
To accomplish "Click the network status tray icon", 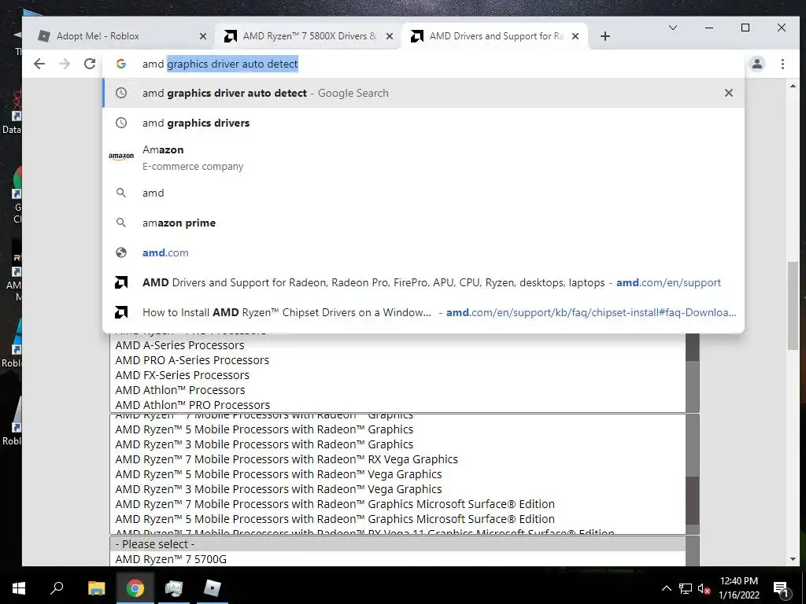I will [x=686, y=588].
